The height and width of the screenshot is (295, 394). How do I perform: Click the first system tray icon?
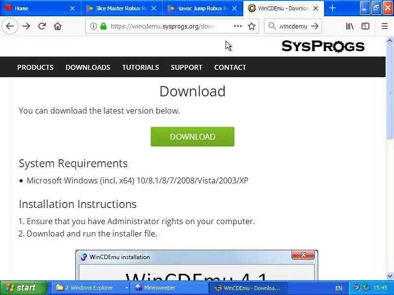click(x=356, y=288)
